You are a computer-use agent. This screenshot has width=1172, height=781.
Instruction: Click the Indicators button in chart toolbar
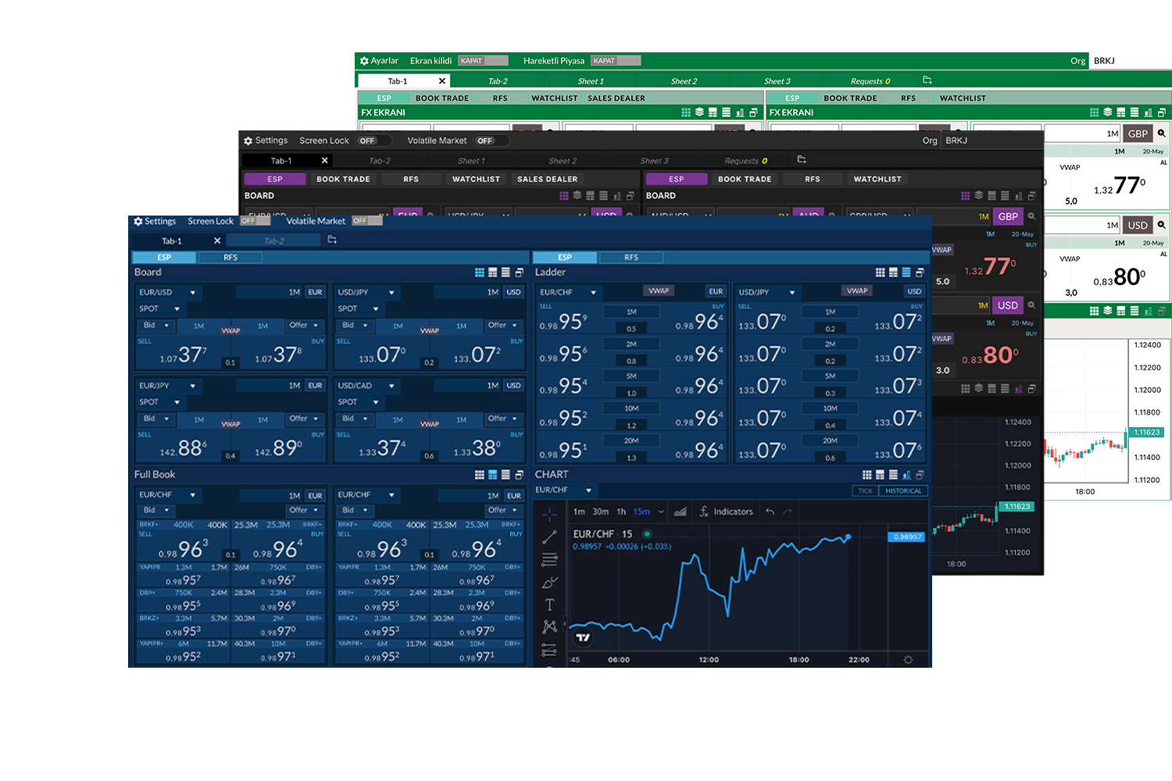click(x=727, y=512)
